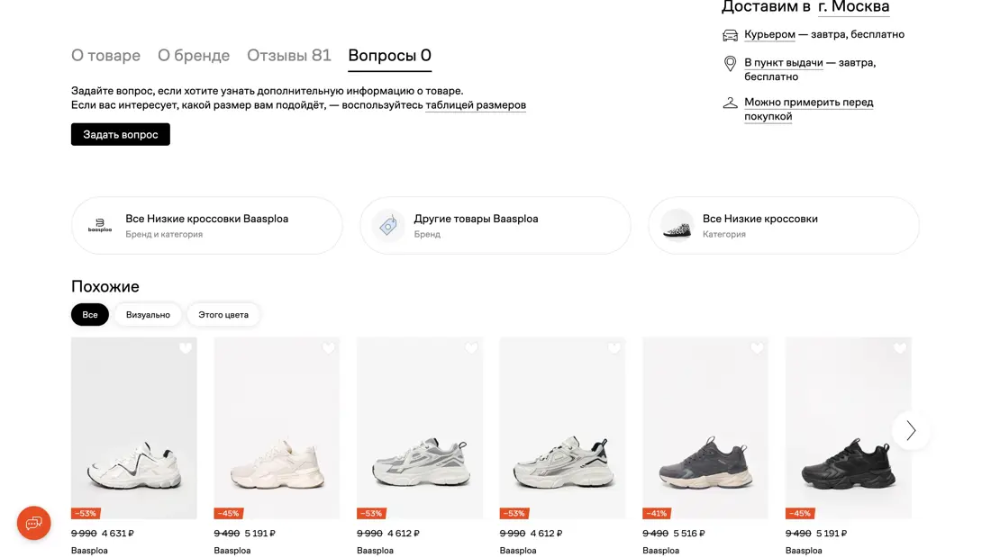The width and height of the screenshot is (991, 557).
Task: Open the orange chat support icon
Action: [34, 523]
